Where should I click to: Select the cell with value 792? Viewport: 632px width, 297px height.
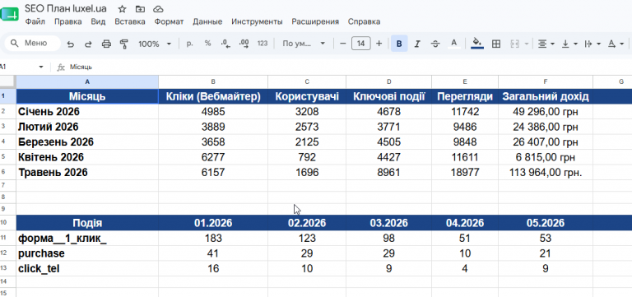pos(307,157)
